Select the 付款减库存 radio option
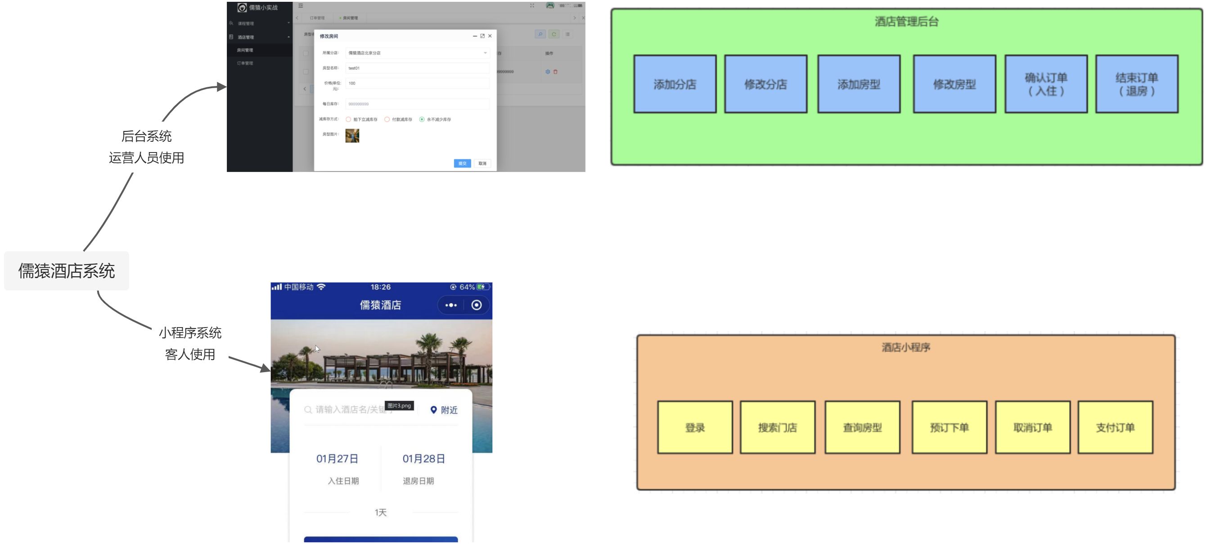The height and width of the screenshot is (544, 1207). pos(387,120)
